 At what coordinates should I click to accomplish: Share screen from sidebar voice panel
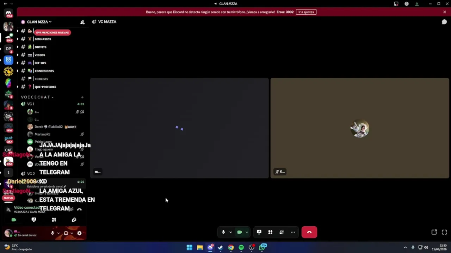tap(34, 220)
